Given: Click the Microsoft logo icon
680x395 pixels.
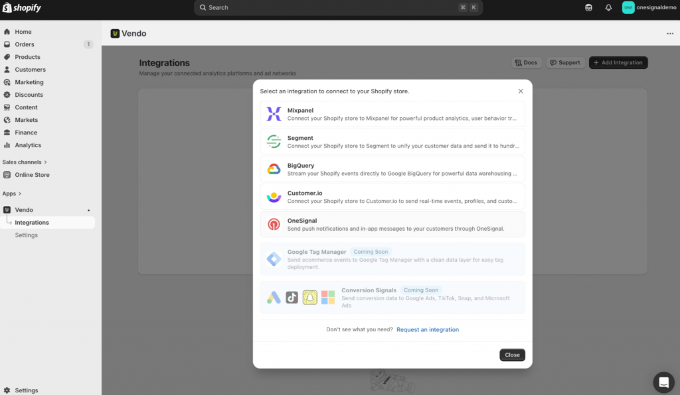Looking at the screenshot, I should (328, 298).
